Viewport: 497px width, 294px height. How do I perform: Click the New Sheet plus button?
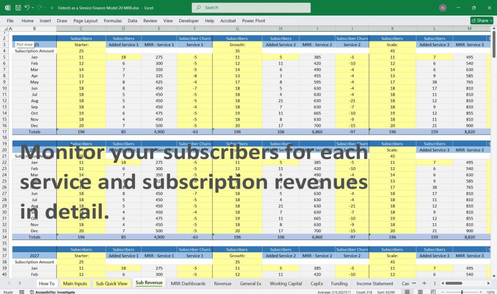424,283
